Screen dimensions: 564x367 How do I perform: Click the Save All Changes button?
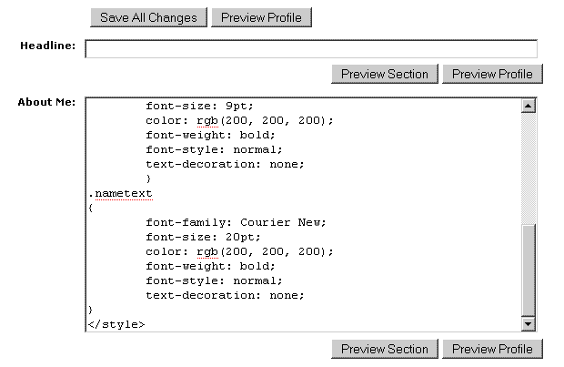pos(148,17)
